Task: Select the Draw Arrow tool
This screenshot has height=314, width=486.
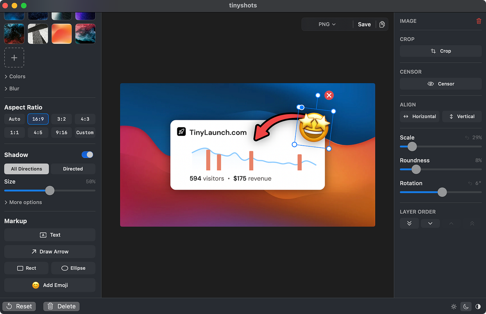Action: point(50,252)
